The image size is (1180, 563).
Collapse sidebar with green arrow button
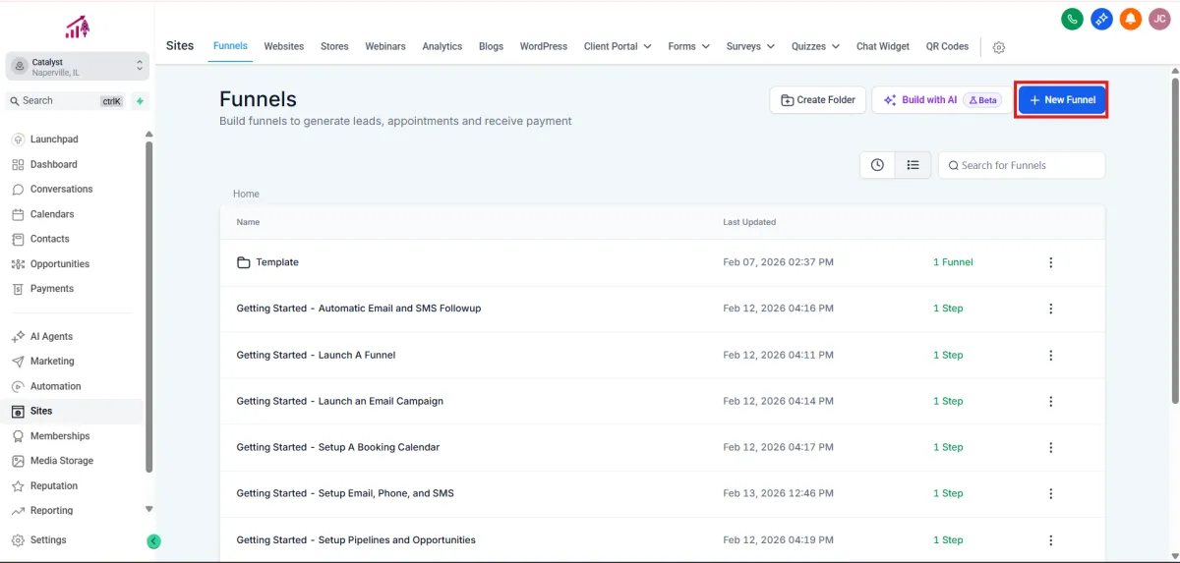[x=153, y=540]
